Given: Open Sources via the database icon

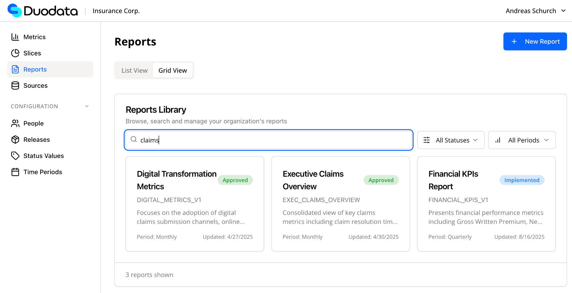Looking at the screenshot, I should pyautogui.click(x=15, y=86).
